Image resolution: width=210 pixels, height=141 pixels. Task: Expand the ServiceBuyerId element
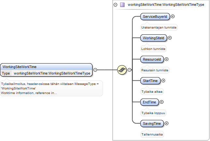173,17
